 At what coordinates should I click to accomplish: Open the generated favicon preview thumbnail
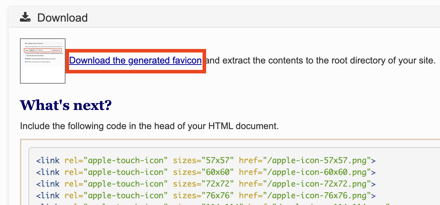click(x=43, y=61)
